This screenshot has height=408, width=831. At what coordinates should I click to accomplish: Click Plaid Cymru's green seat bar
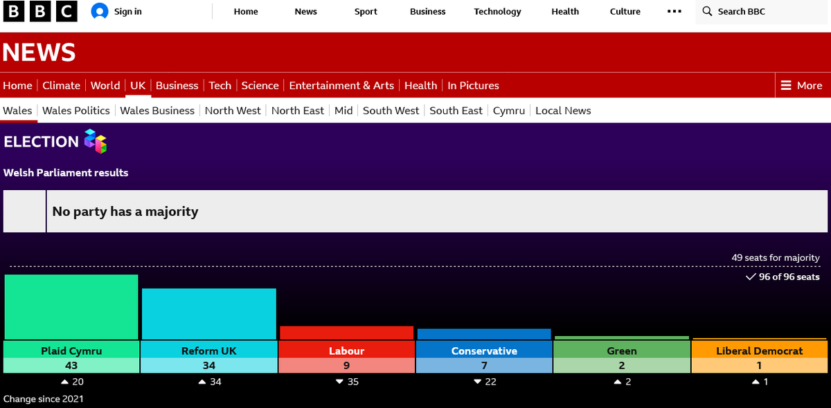(71, 307)
